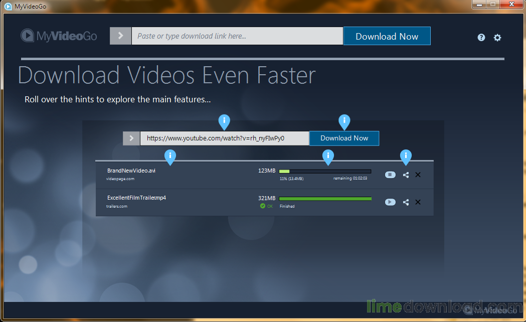This screenshot has width=526, height=322.
Task: Click the MyVideoGo title bar icon
Action: pos(8,7)
